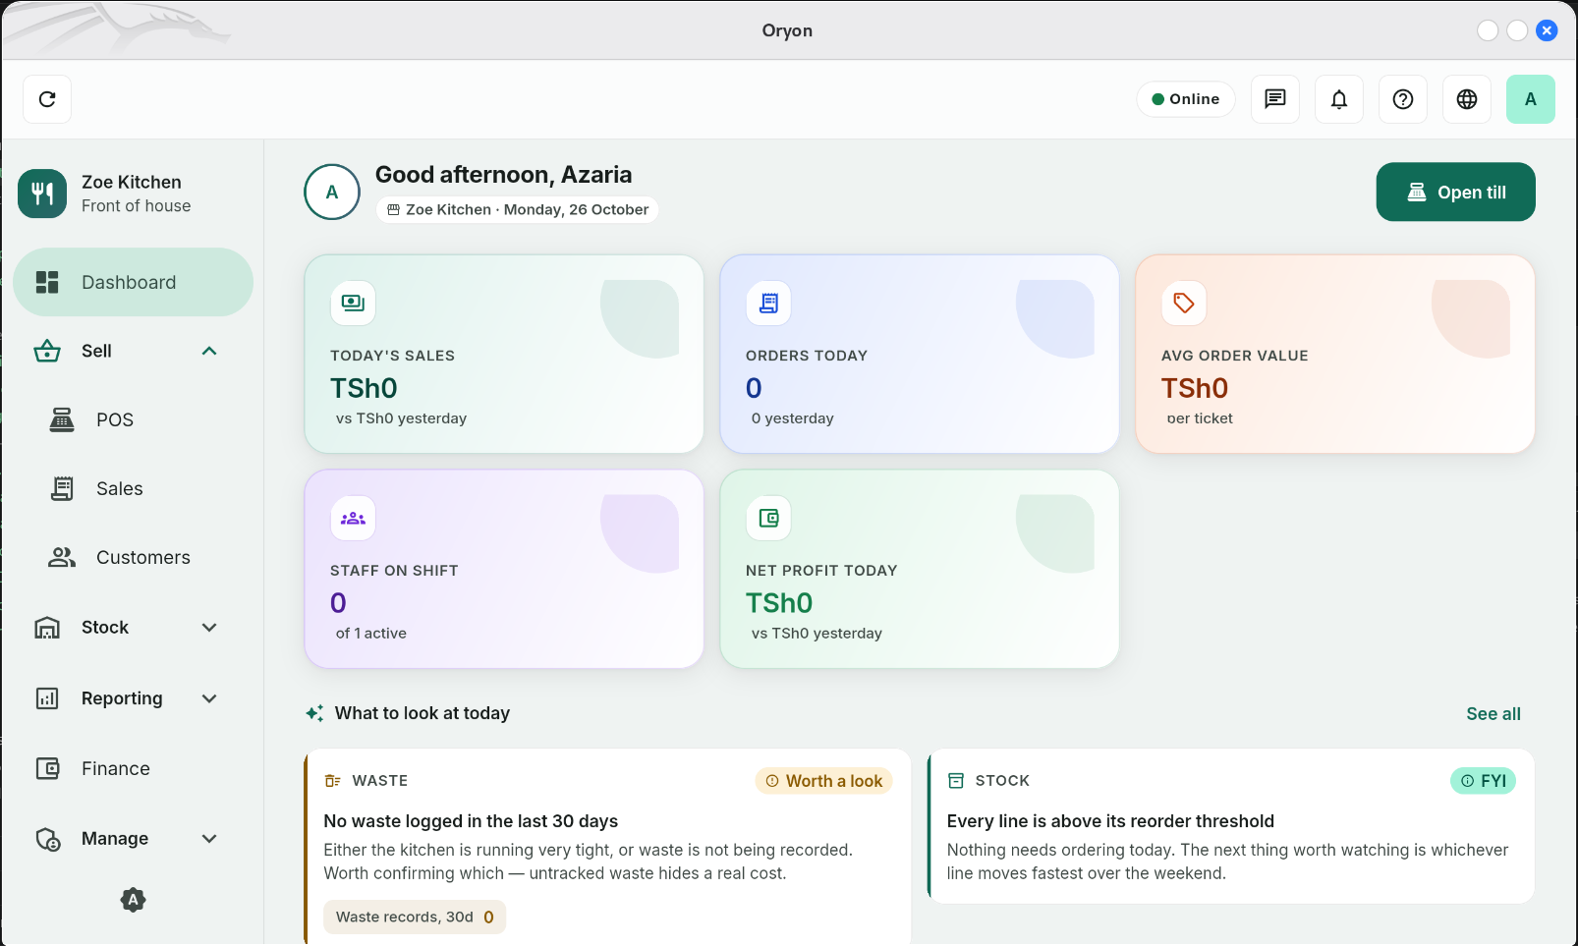
Task: Select Dashboard in the sidebar
Action: click(x=134, y=282)
